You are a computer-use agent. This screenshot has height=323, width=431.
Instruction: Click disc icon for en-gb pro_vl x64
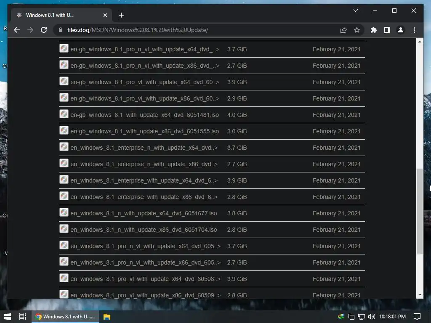[64, 81]
